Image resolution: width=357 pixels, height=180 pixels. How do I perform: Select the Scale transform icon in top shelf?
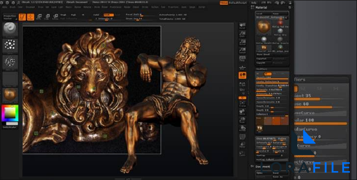click(x=47, y=17)
